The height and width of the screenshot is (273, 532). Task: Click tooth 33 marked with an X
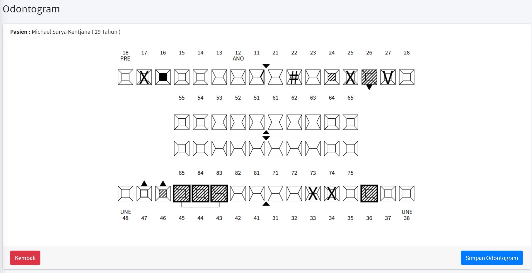point(313,193)
